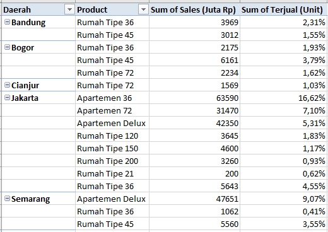Open the Product filter dropdown
Image resolution: width=328 pixels, height=232 pixels.
point(143,9)
